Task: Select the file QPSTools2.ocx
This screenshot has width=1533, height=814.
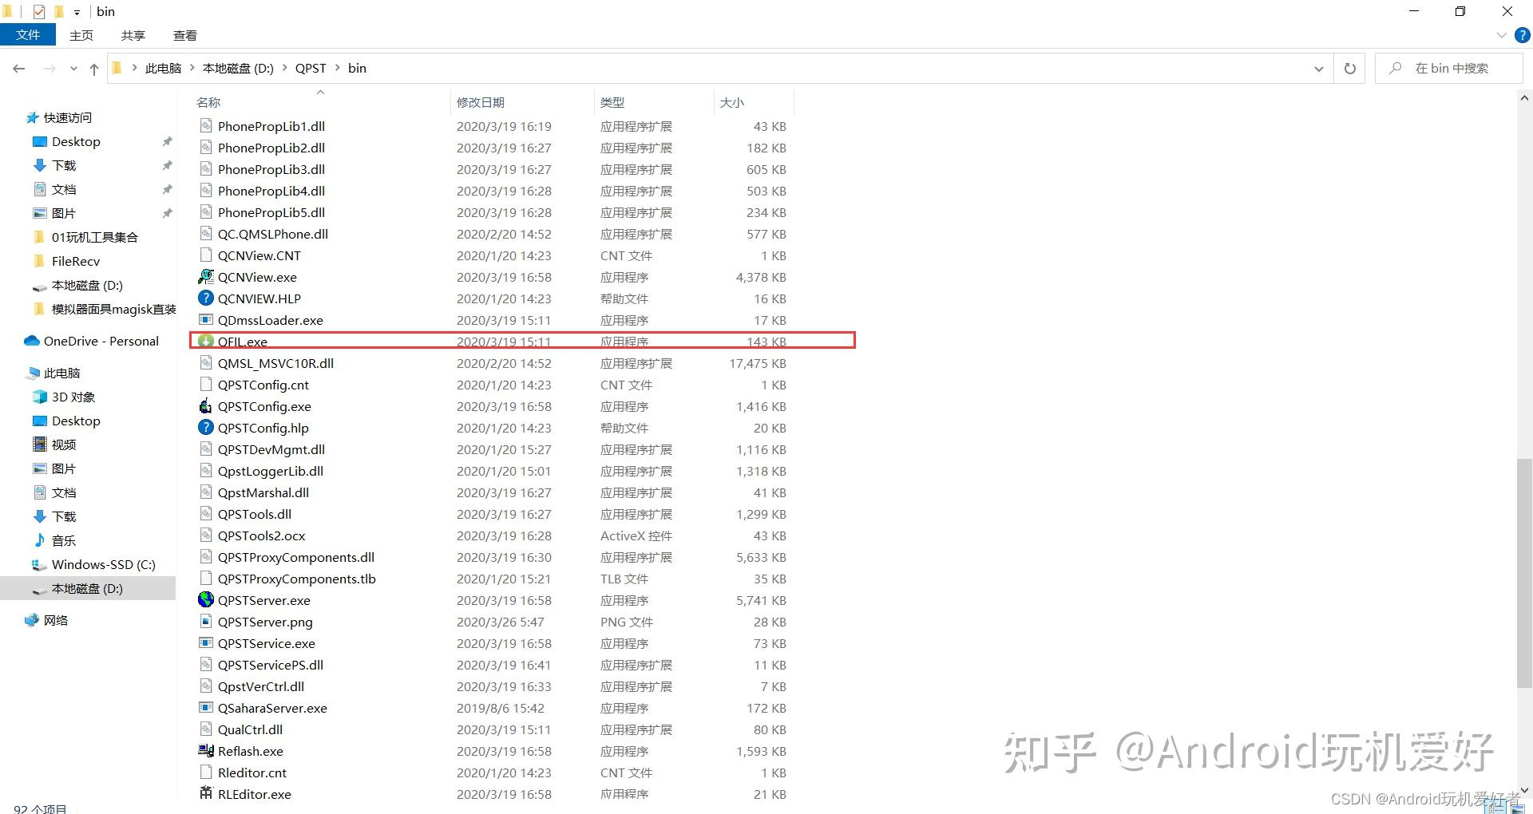Action: pyautogui.click(x=261, y=535)
